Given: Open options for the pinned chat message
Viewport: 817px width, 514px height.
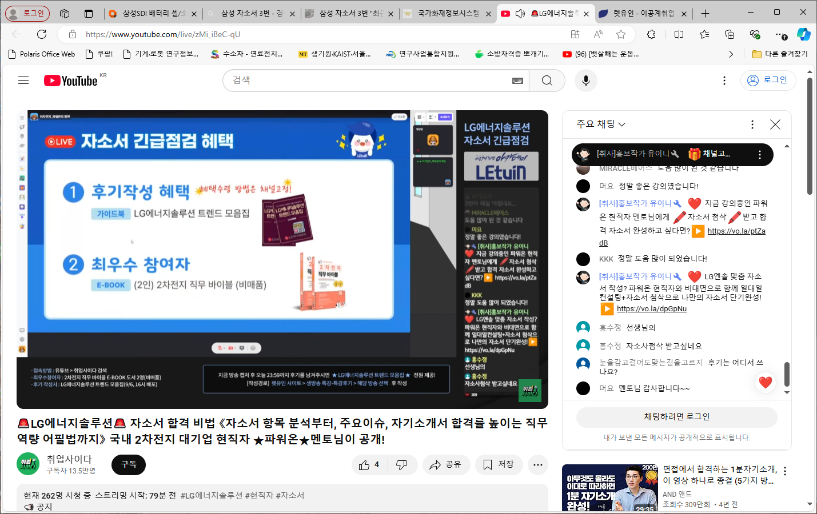Looking at the screenshot, I should [x=759, y=154].
